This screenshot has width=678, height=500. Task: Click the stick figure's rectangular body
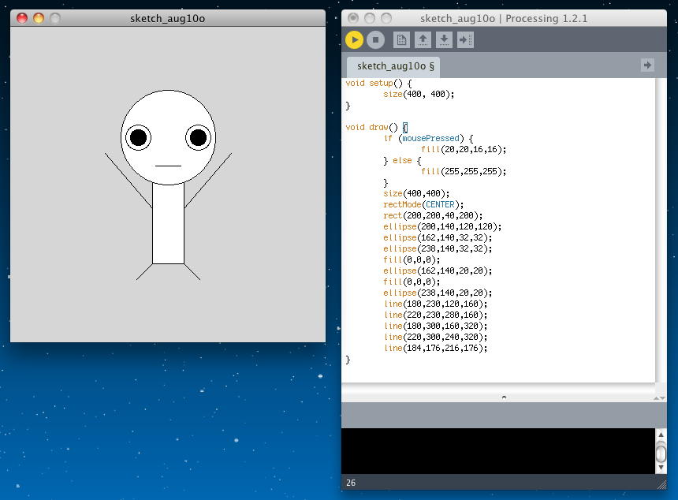[168, 225]
